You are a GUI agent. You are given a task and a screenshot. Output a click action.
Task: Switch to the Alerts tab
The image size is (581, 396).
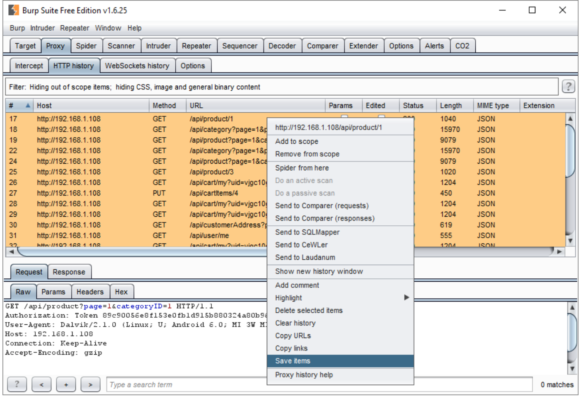[434, 46]
